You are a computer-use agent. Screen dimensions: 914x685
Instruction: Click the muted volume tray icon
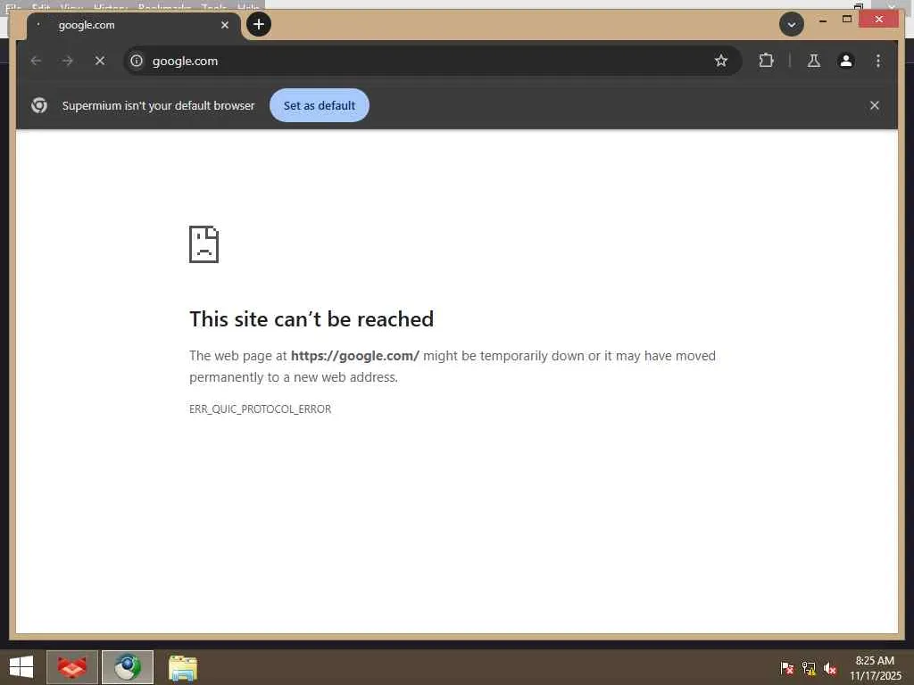pos(831,668)
